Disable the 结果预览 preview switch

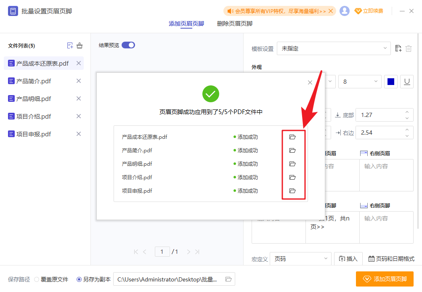[128, 45]
